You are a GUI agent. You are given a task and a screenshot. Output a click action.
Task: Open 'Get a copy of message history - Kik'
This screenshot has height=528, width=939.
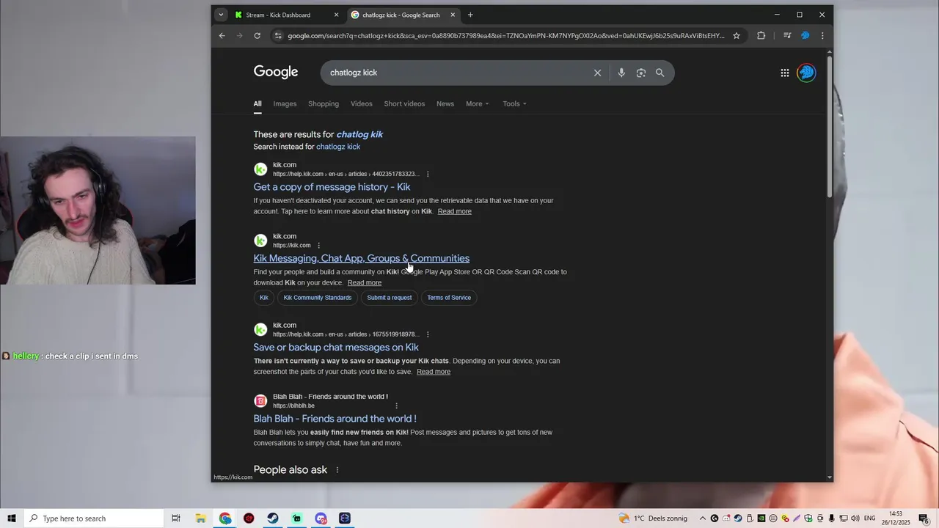(x=332, y=187)
